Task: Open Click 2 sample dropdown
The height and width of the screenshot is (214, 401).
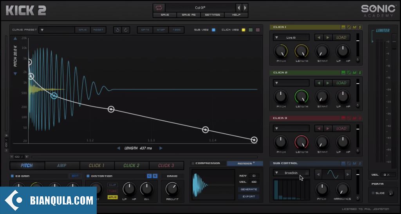Action: coord(291,83)
